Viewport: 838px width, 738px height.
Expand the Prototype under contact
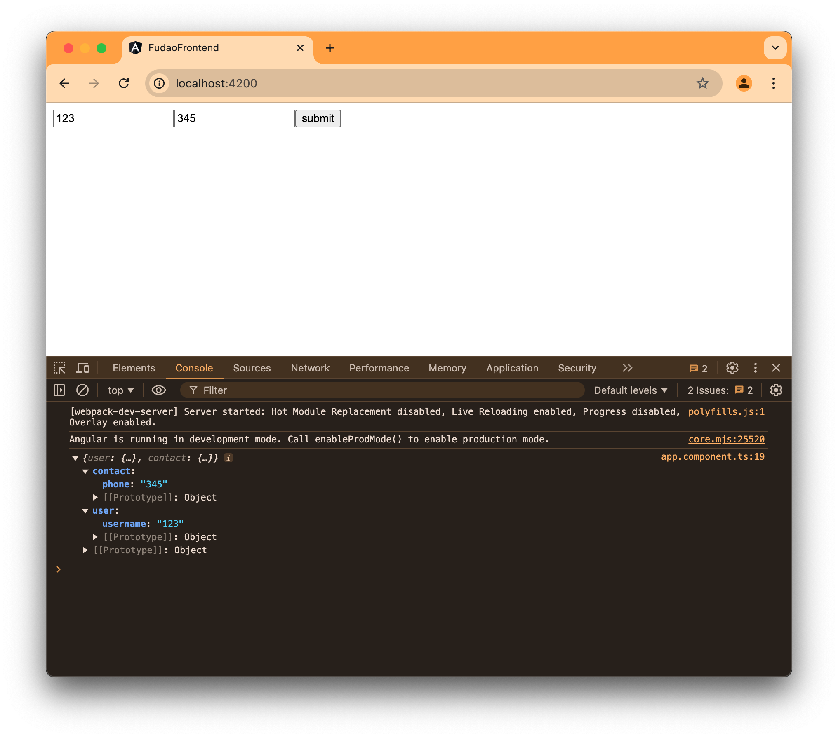(95, 497)
